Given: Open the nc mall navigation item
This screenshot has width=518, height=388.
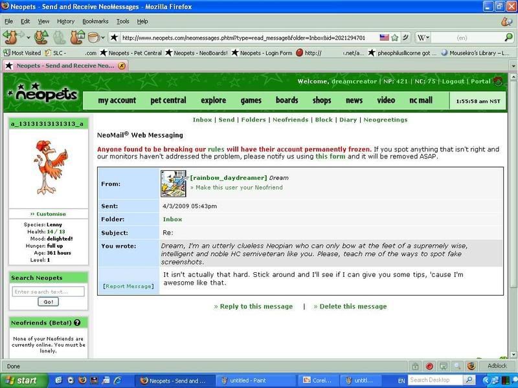Looking at the screenshot, I should click(x=420, y=100).
